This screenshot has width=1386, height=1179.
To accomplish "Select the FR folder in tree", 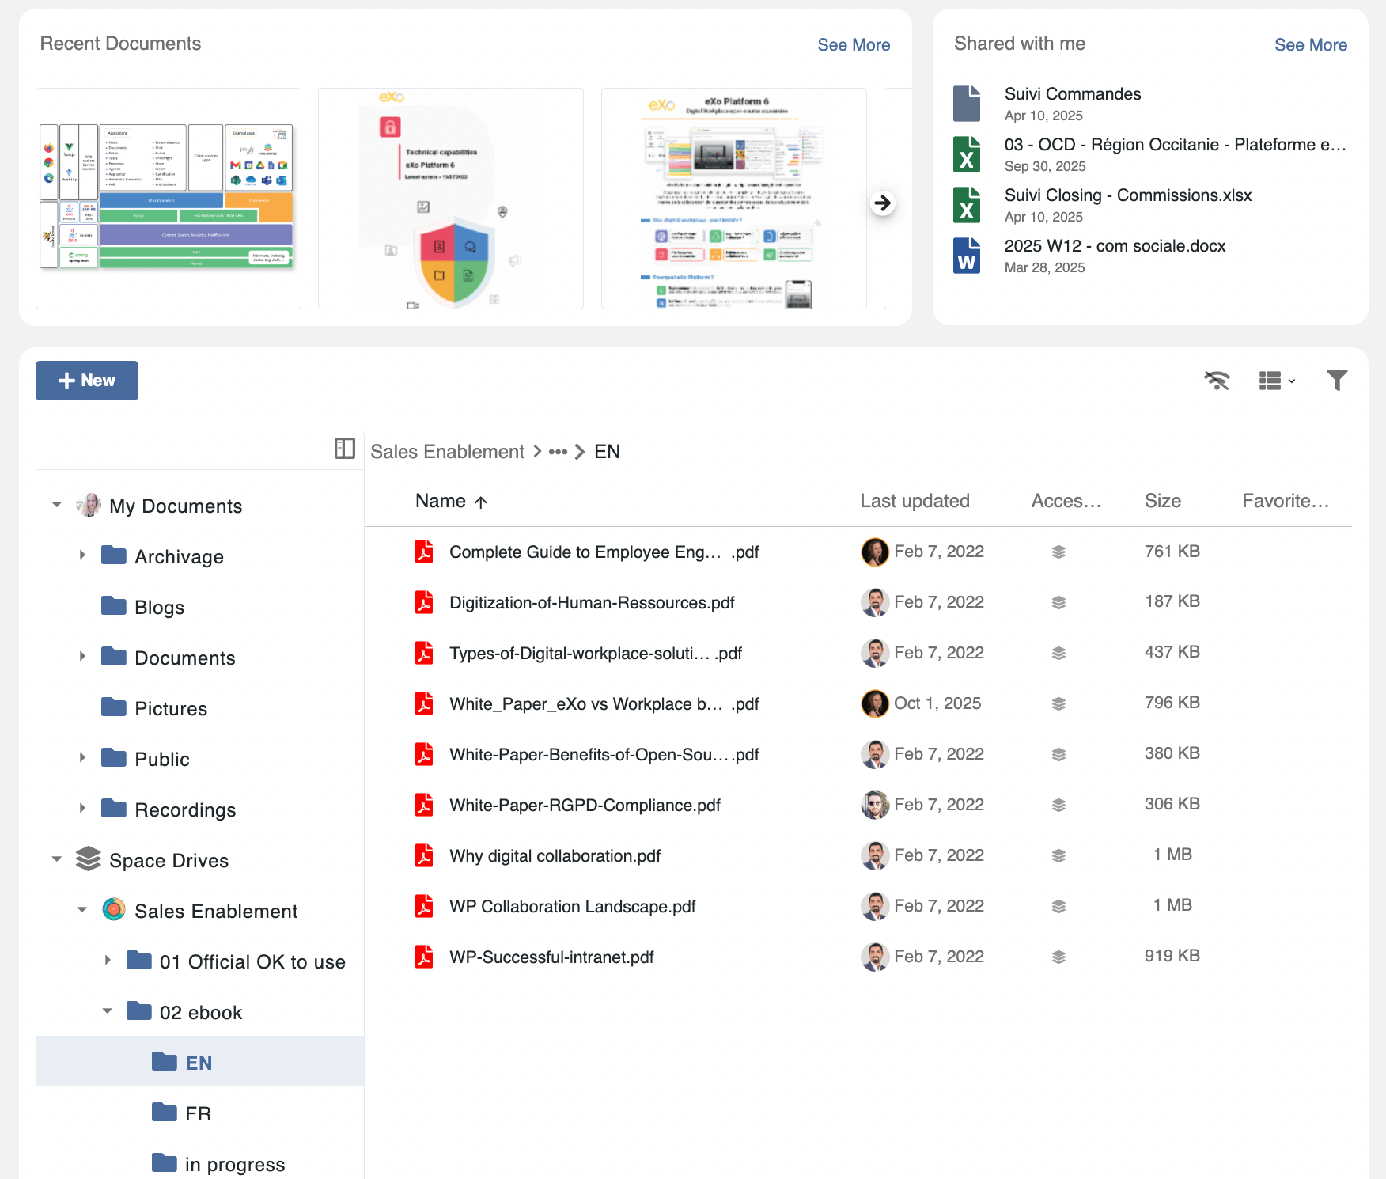I will point(198,1113).
